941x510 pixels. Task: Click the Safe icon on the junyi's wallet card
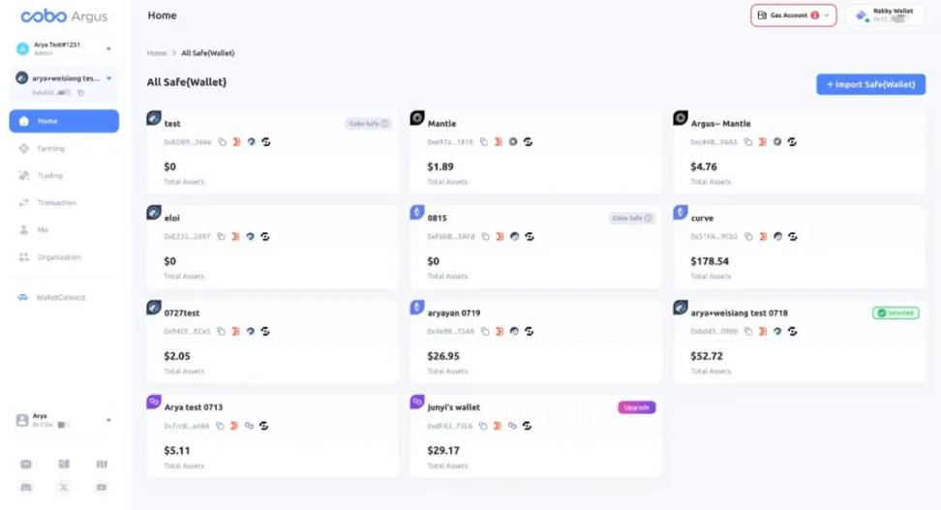click(527, 426)
